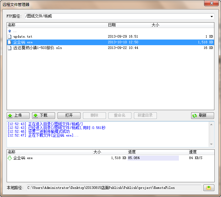Viewport: 221px width, 197px height.
Task: Click the up-arrow parent directory icon
Action: click(9, 31)
